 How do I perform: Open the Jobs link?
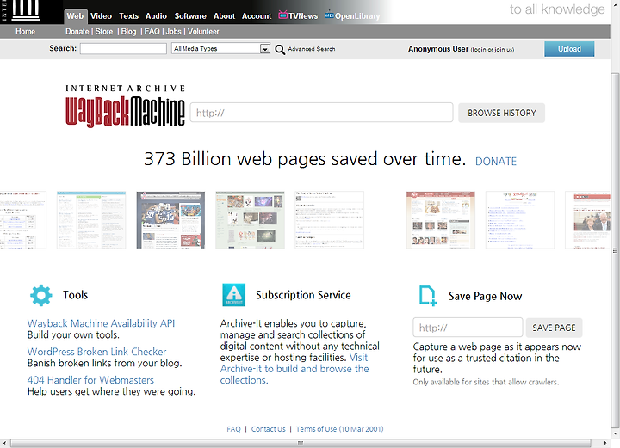pos(173,32)
